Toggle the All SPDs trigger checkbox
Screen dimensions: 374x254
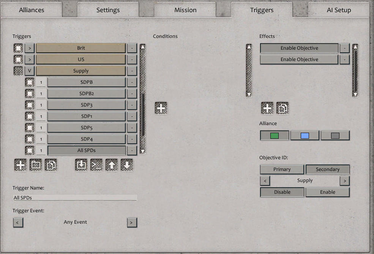point(30,151)
